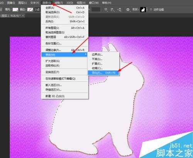Select the highlighted 修改(M) submenu item
Screen dimensions: 193x158
point(64,55)
